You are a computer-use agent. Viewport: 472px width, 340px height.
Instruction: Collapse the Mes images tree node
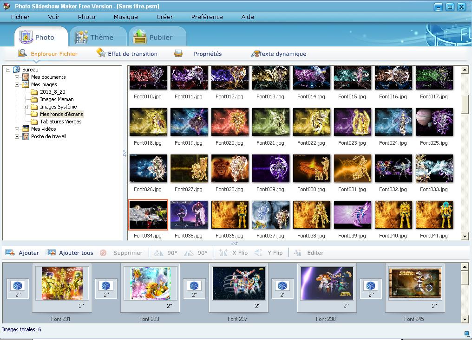coord(17,84)
